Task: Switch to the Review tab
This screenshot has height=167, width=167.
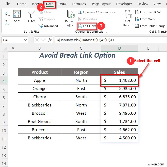Action: pyautogui.click(x=143, y=4)
